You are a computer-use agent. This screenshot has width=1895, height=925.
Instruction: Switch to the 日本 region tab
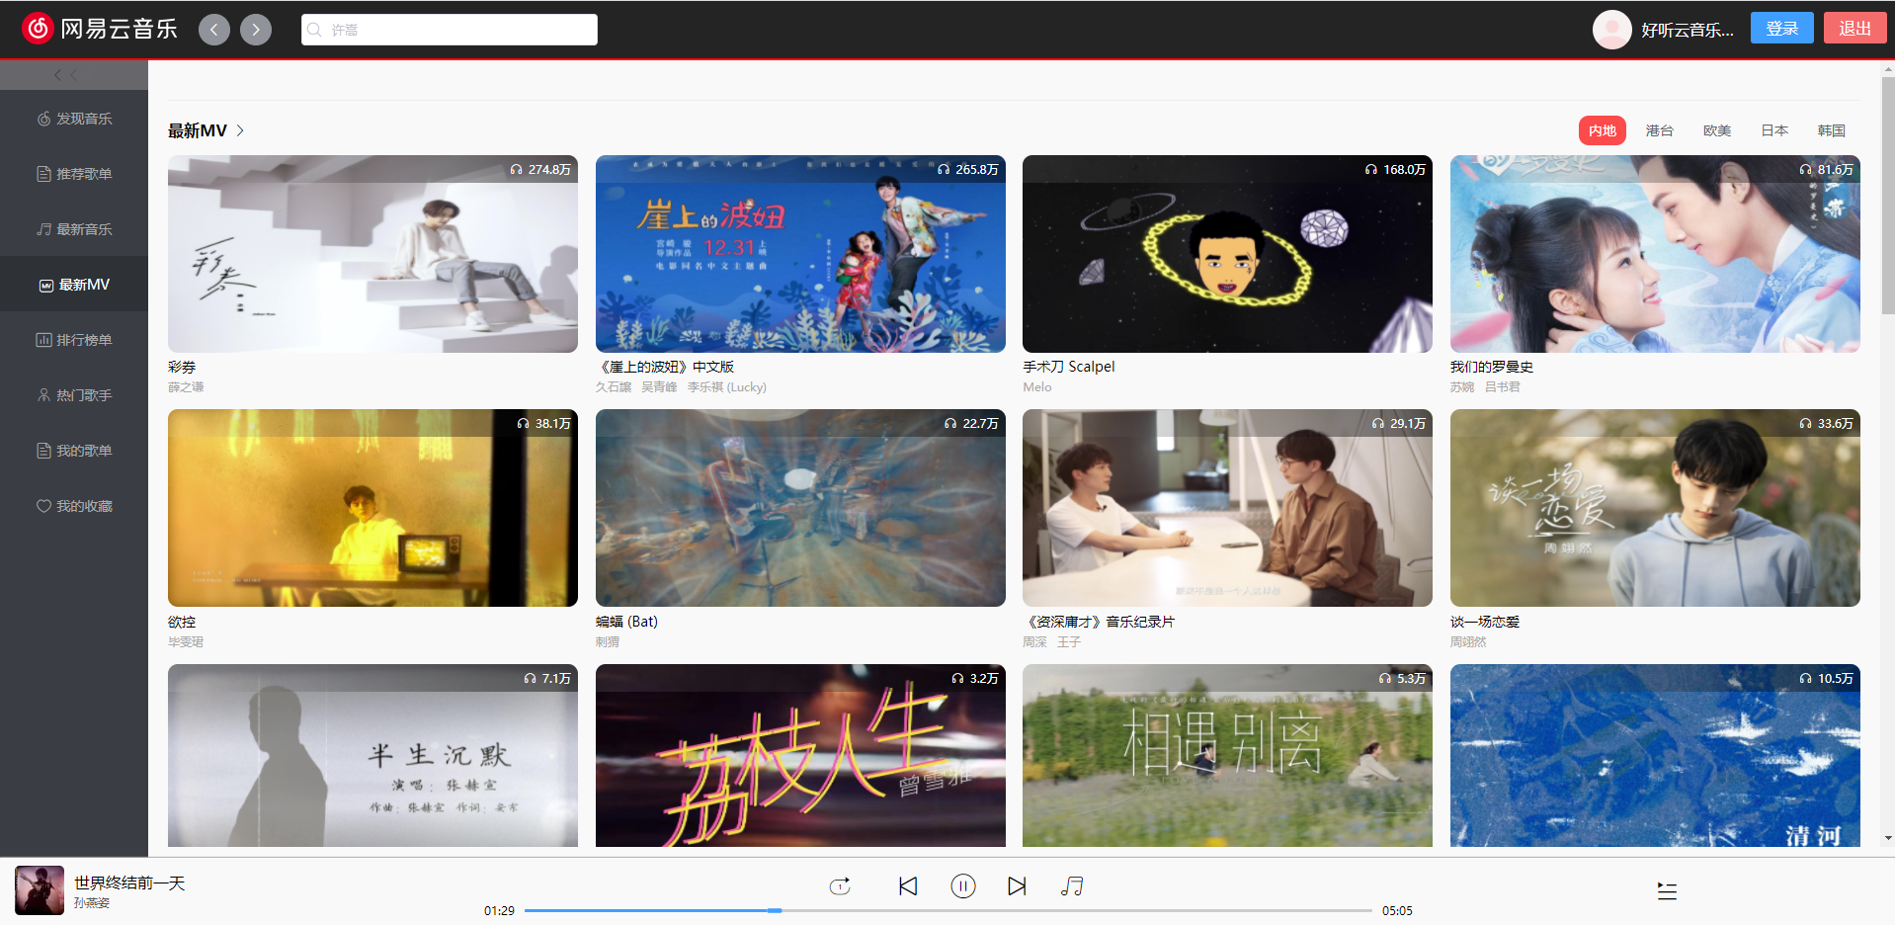[1773, 129]
